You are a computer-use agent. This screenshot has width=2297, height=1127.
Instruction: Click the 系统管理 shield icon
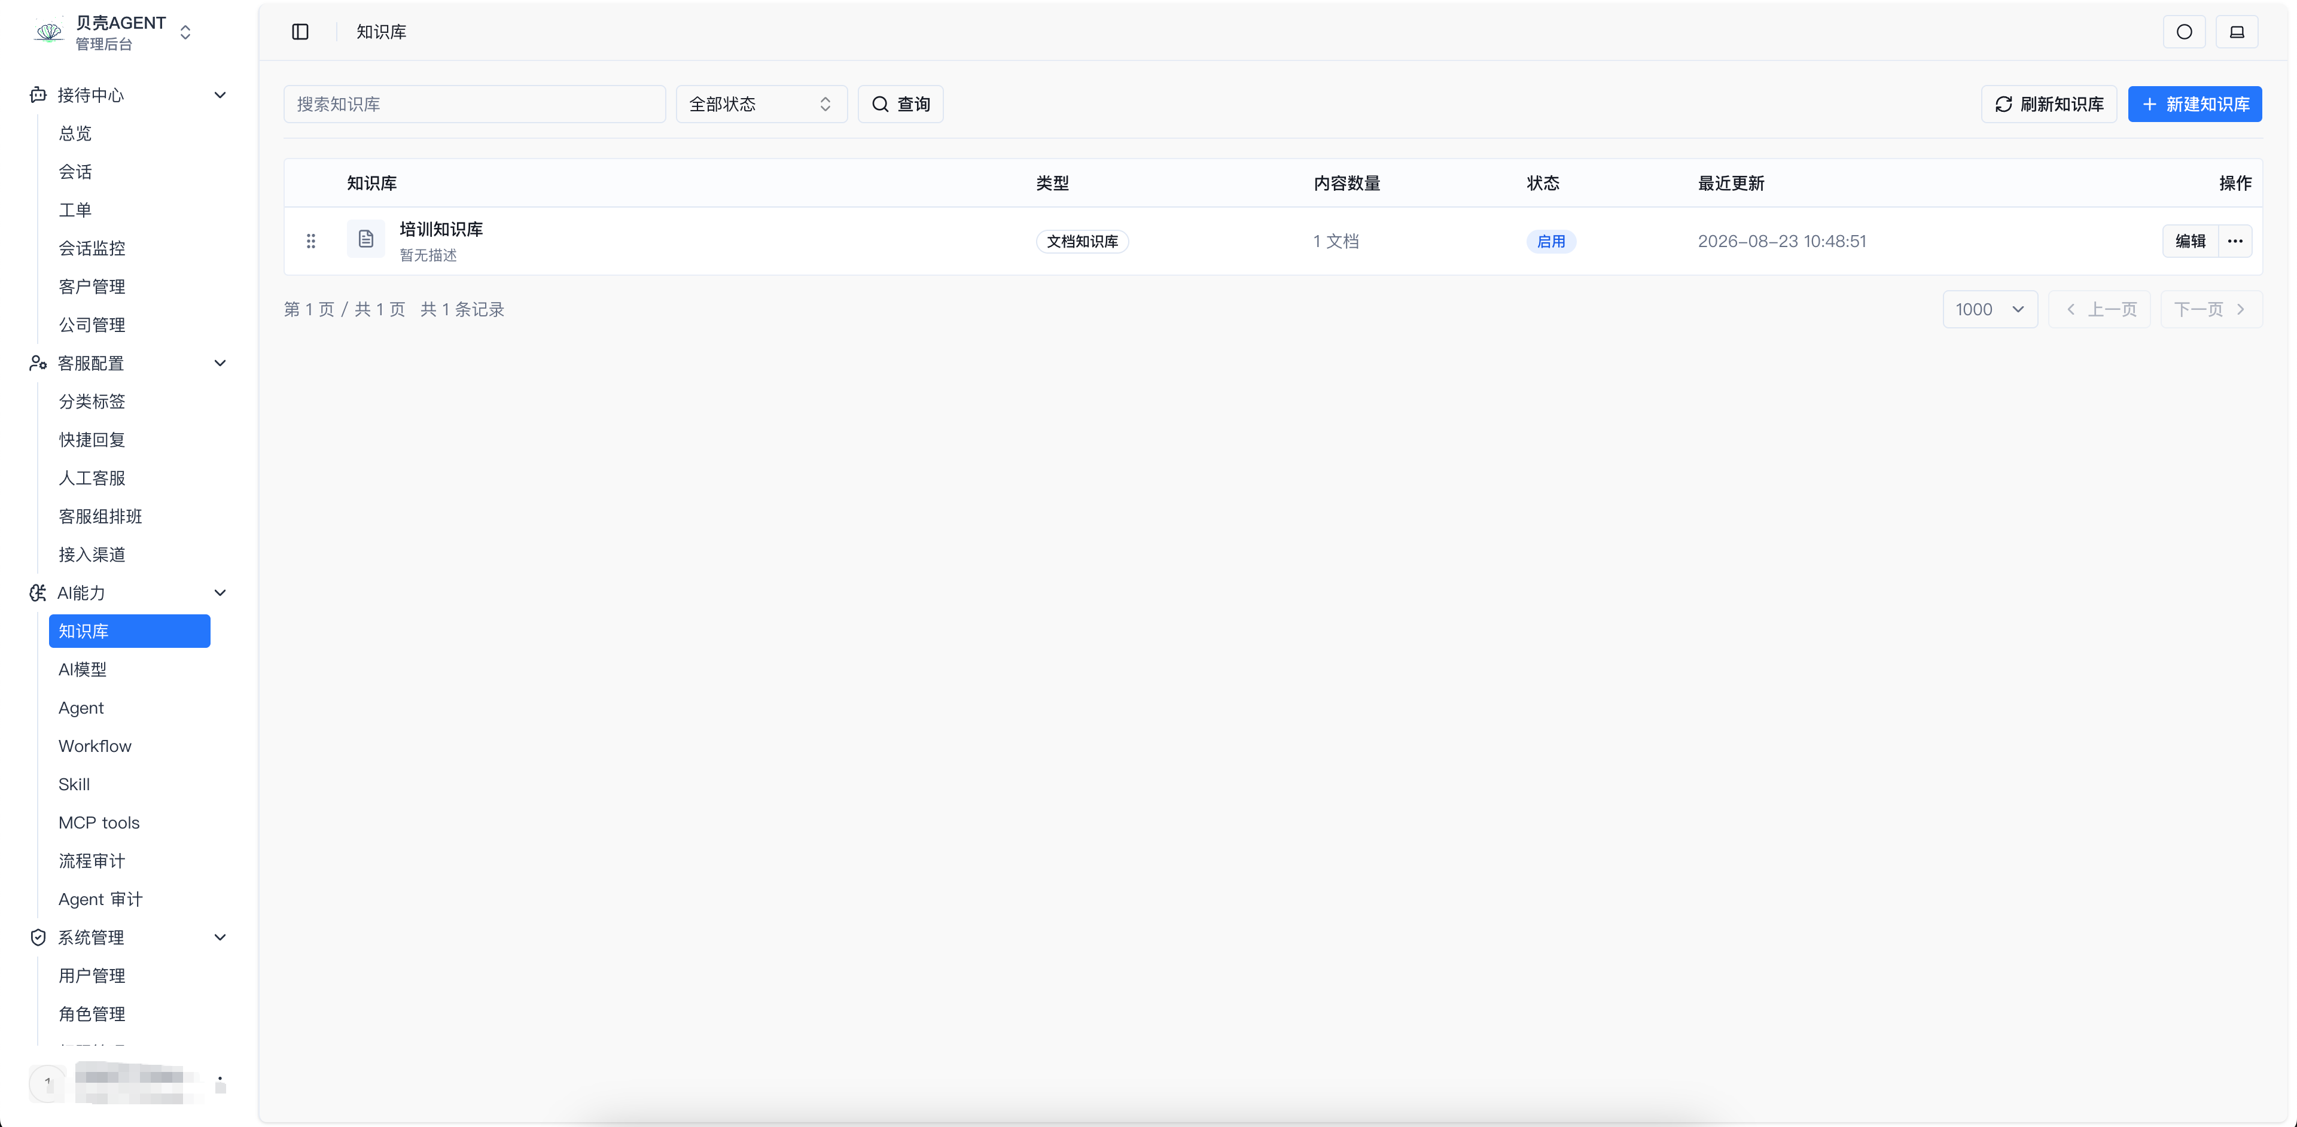tap(38, 937)
